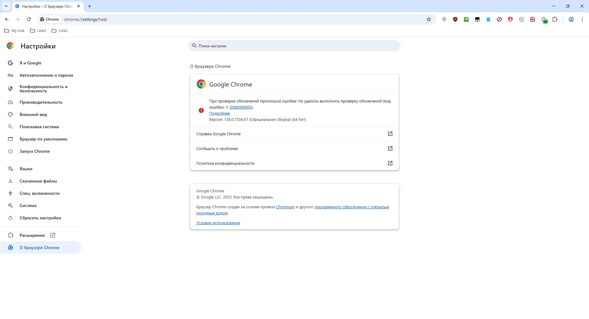Close the Настройки tab

[79, 6]
